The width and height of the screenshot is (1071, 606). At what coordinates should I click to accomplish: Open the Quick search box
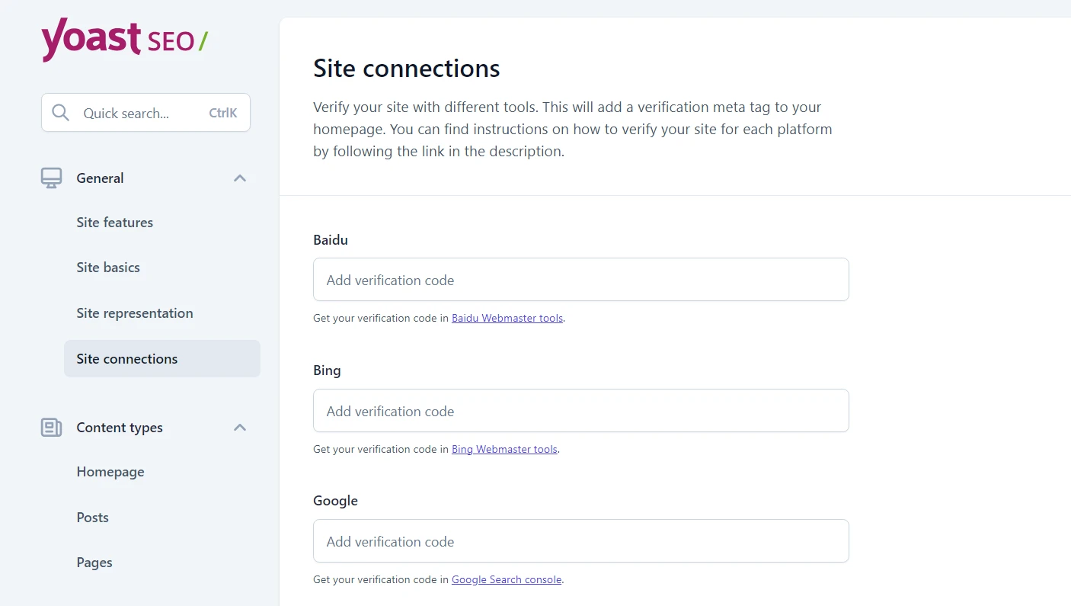tap(145, 113)
